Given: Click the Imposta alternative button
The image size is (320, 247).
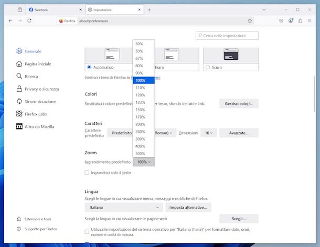Looking at the screenshot, I should point(188,208).
